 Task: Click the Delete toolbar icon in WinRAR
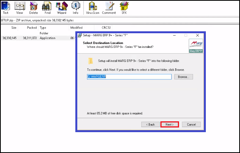(33, 8)
